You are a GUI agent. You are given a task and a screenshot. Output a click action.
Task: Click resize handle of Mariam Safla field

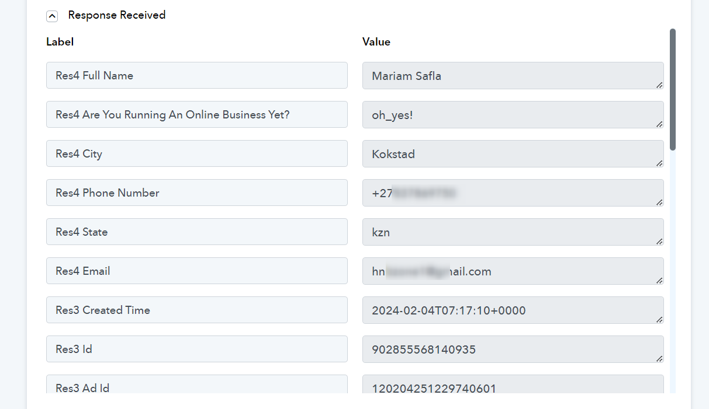pos(659,85)
